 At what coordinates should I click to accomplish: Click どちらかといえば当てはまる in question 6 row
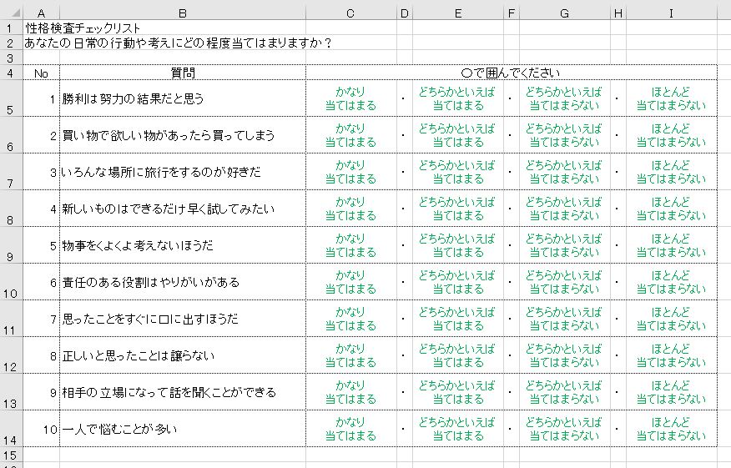[x=458, y=282]
